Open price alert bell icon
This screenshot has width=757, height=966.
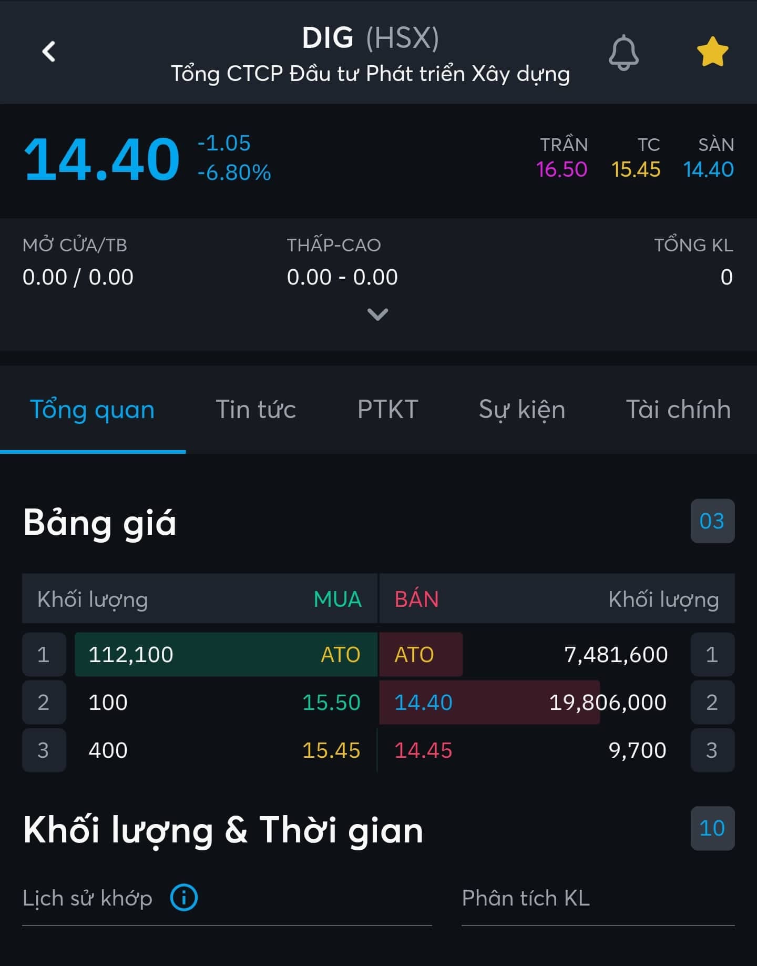(623, 53)
